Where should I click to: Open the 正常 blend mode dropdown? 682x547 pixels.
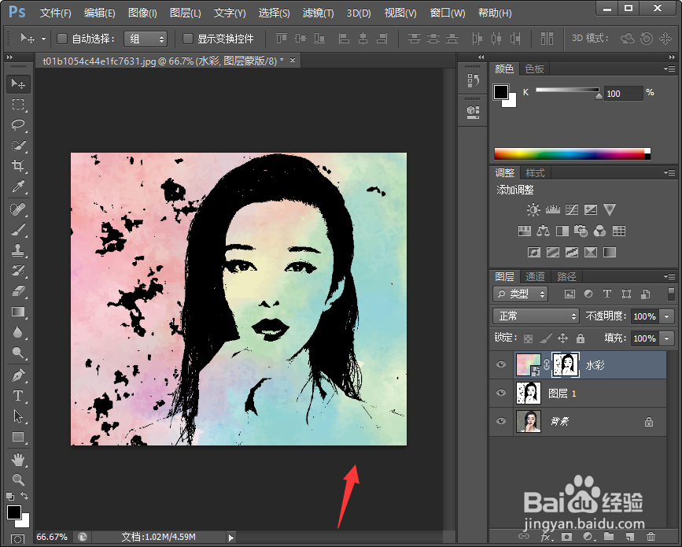tap(535, 316)
